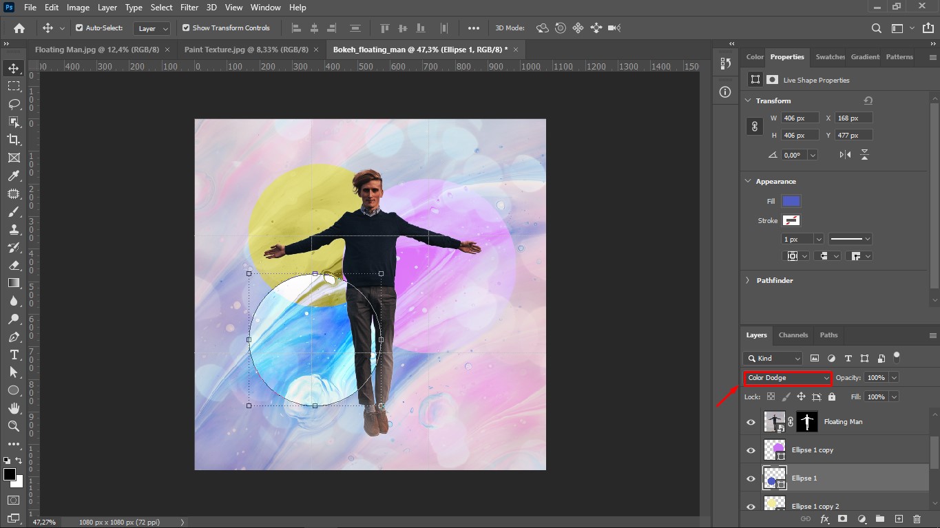940x528 pixels.
Task: Open the Kind filter dropdown
Action: tap(773, 359)
